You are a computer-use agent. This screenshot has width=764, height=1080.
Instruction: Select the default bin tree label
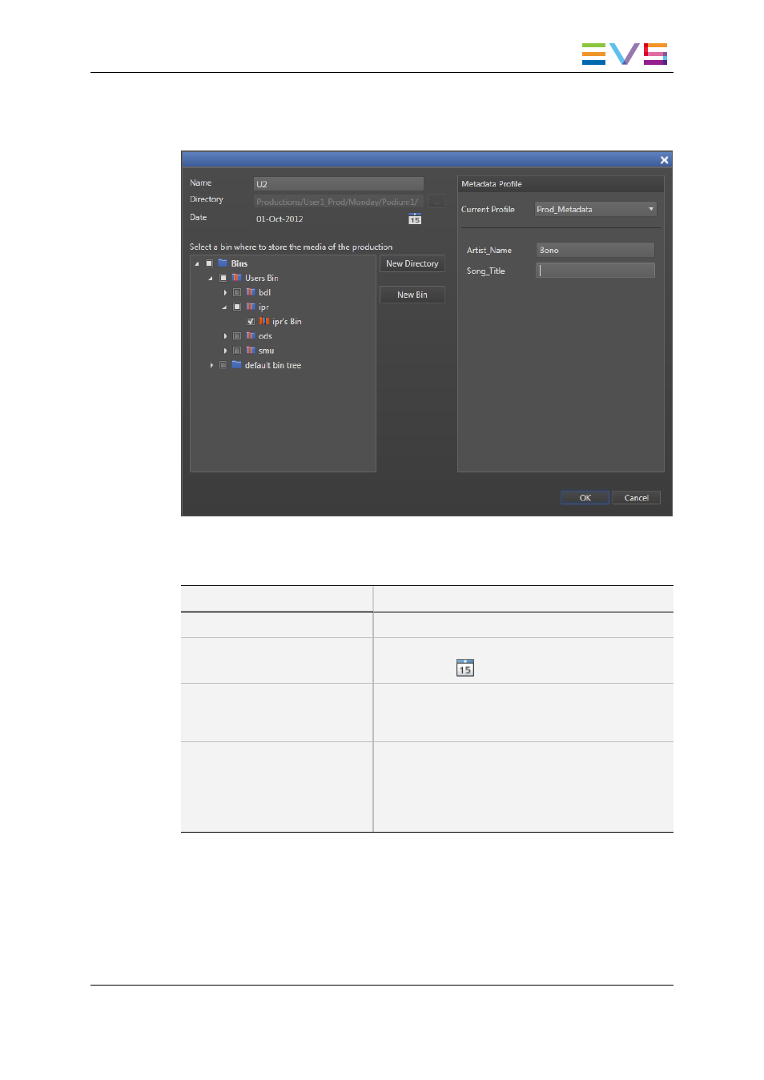[x=273, y=365]
